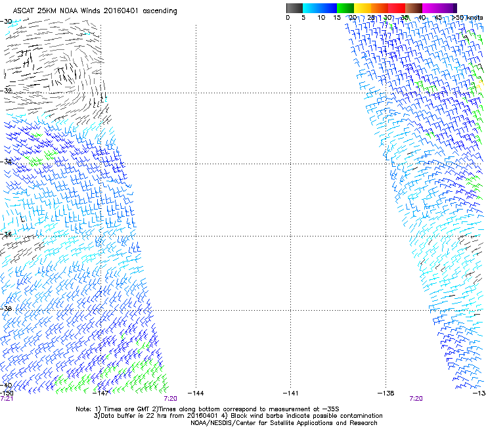Click the '45' legend speed label
The height and width of the screenshot is (427, 486).
coord(438,18)
